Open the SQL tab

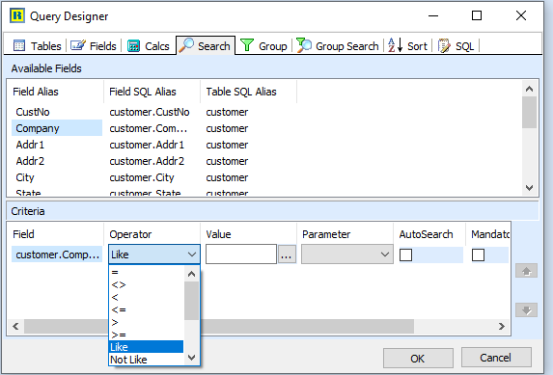(456, 46)
